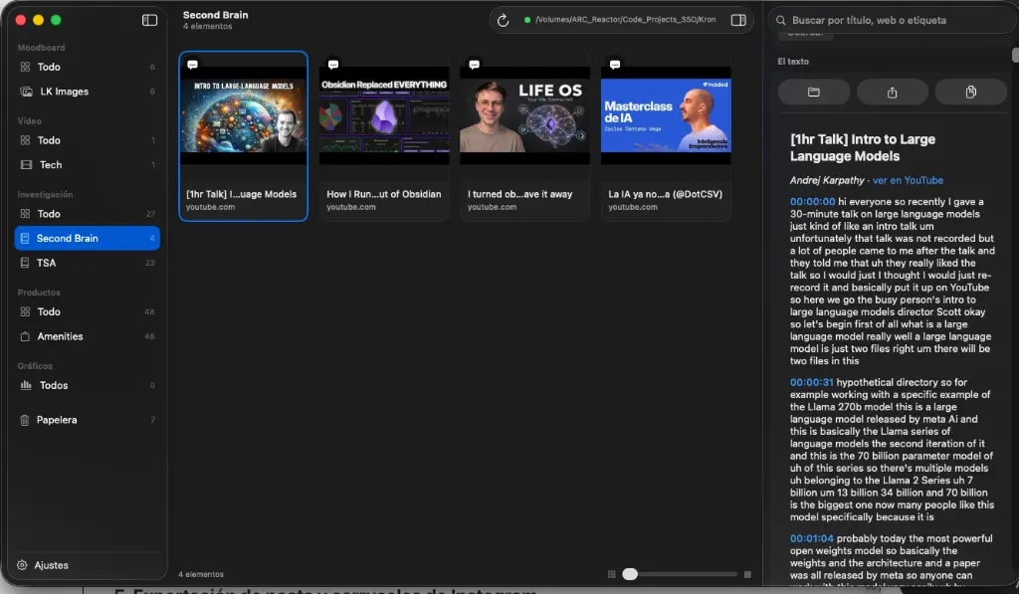Open the Papelera trash

(x=88, y=420)
